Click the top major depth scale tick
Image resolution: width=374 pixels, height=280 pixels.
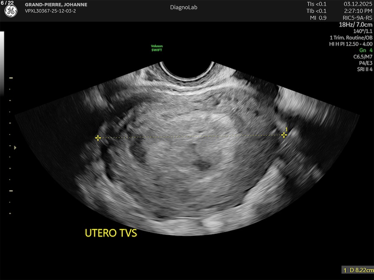(11, 78)
